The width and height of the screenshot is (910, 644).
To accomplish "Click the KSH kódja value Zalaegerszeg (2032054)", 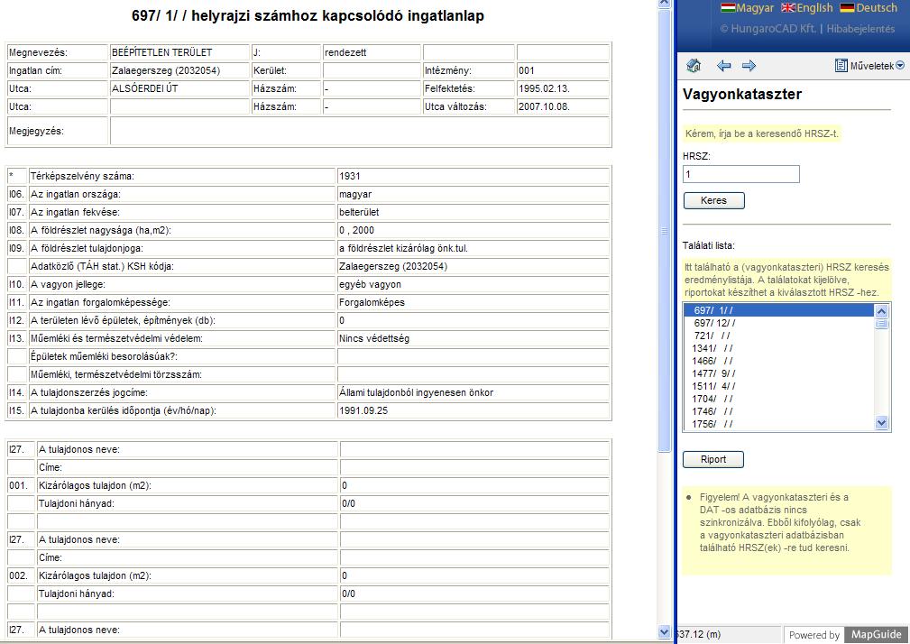I will click(473, 266).
